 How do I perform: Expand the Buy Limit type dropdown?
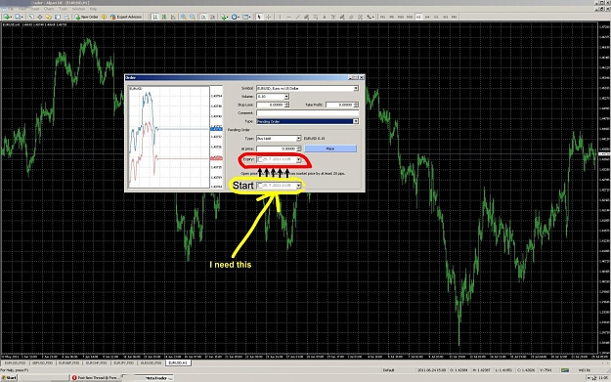point(298,138)
